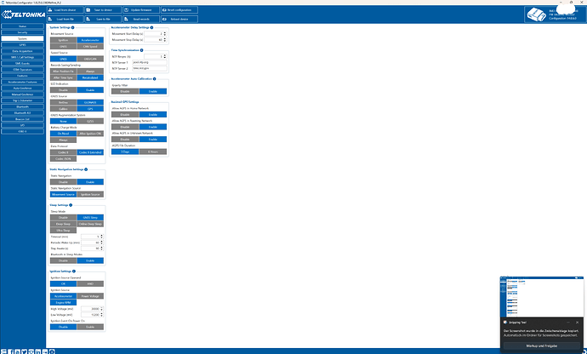Click the NTP Server 2 field
The height and width of the screenshot is (354, 587).
(x=150, y=69)
